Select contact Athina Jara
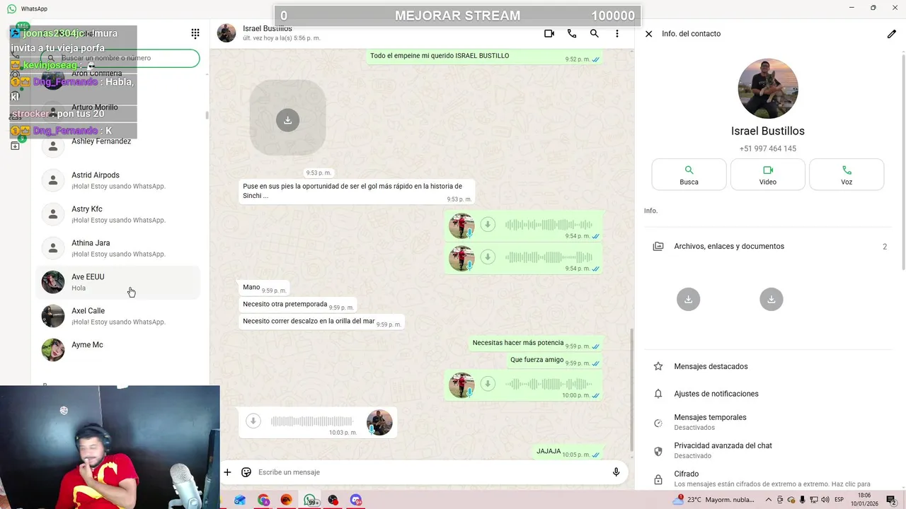This screenshot has height=509, width=906. coord(118,248)
